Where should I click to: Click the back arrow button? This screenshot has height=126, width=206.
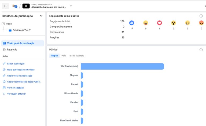point(5,6)
